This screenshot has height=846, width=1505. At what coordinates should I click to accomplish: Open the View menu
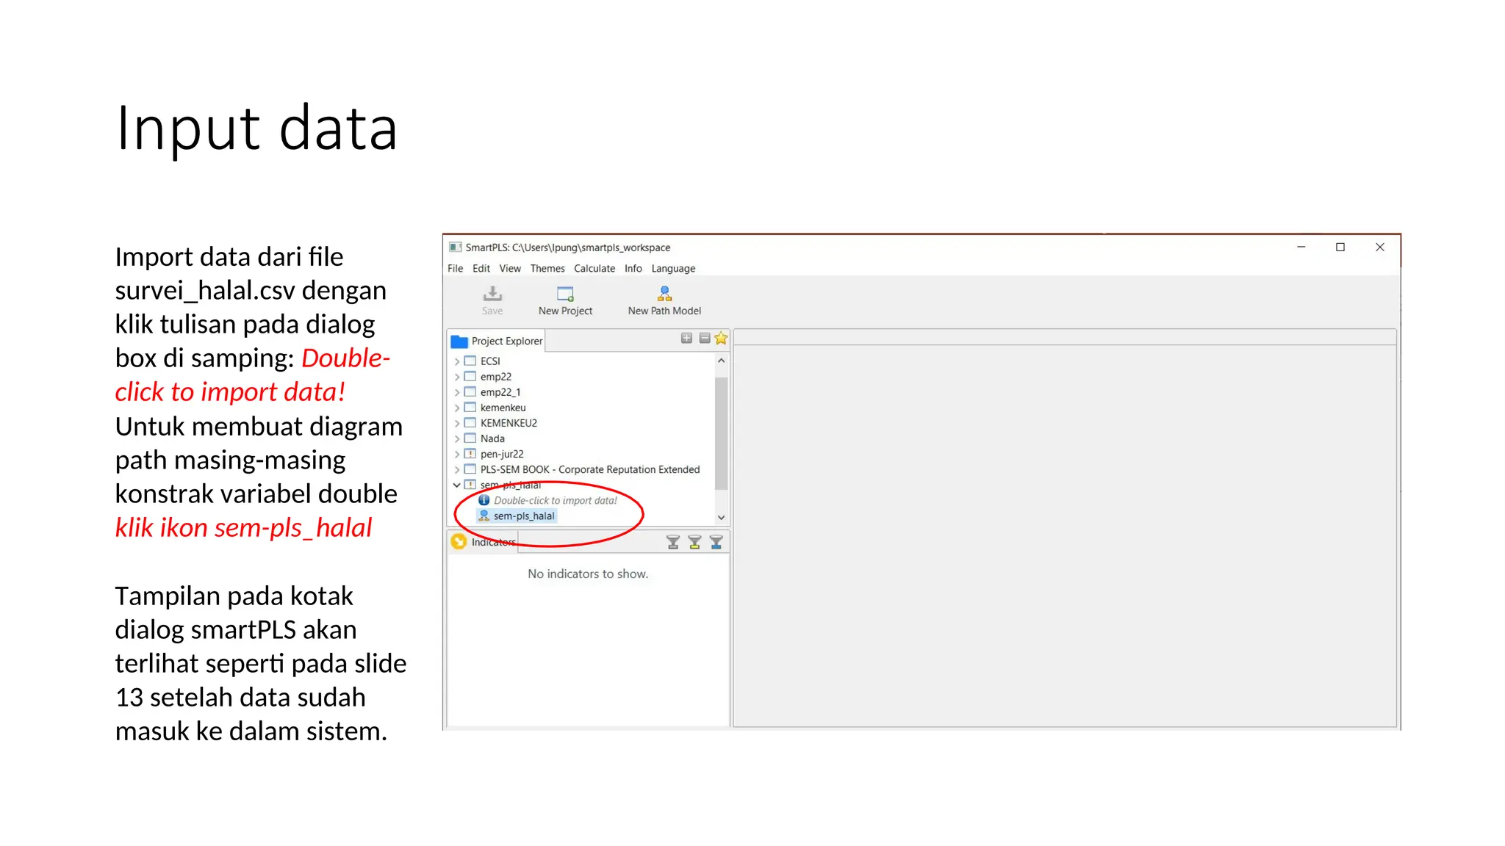[510, 269]
